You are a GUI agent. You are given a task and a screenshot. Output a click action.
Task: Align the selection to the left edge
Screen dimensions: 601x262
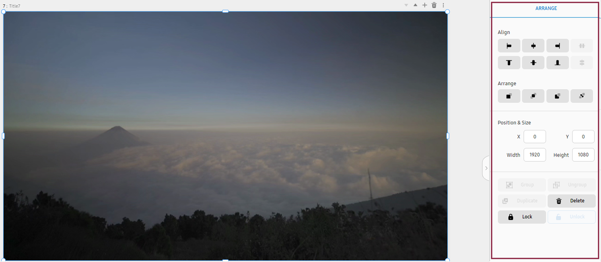coord(509,46)
